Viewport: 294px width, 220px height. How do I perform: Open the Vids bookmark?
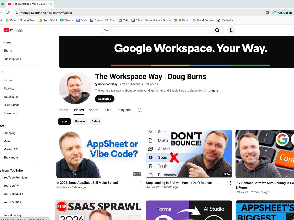click(x=123, y=20)
